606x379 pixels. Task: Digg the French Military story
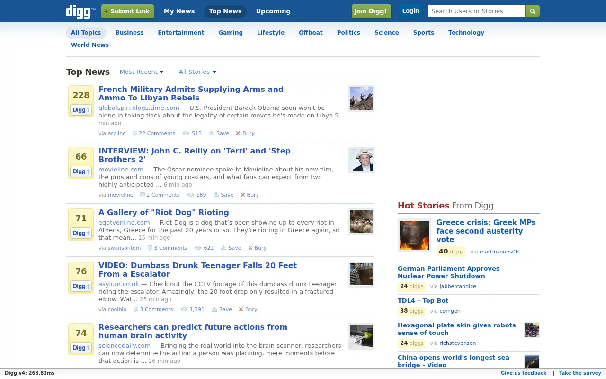[x=81, y=110]
